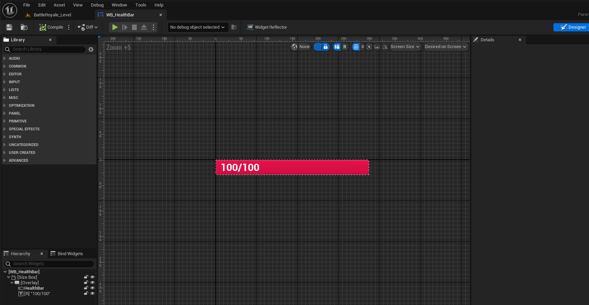Close the WB_HealthBar tab

point(161,15)
